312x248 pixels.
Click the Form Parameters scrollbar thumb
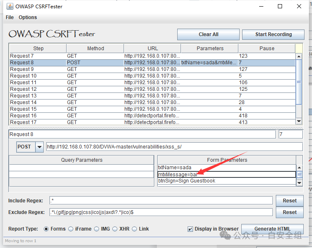click(x=299, y=175)
